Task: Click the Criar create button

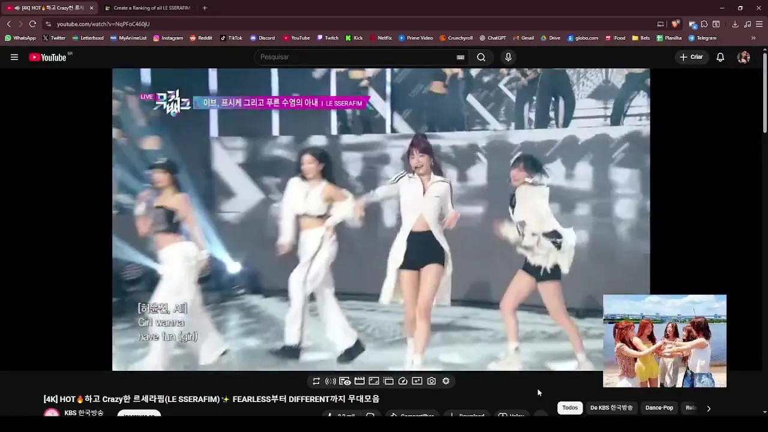Action: (x=691, y=57)
